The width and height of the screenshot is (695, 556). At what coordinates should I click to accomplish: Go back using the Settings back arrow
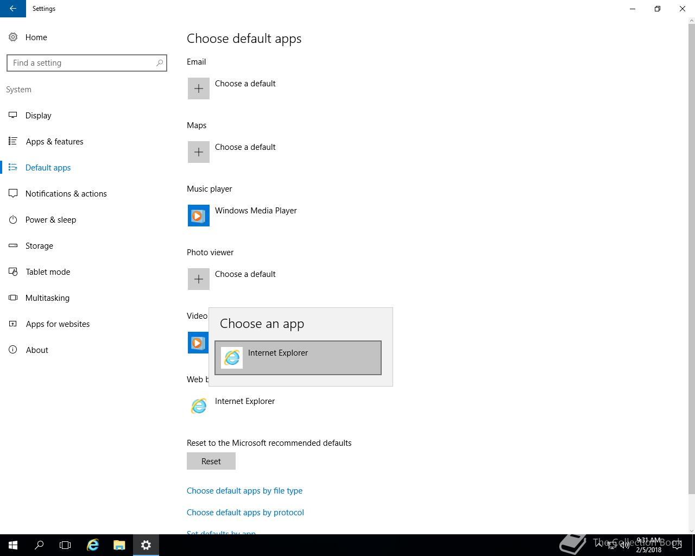pyautogui.click(x=13, y=9)
